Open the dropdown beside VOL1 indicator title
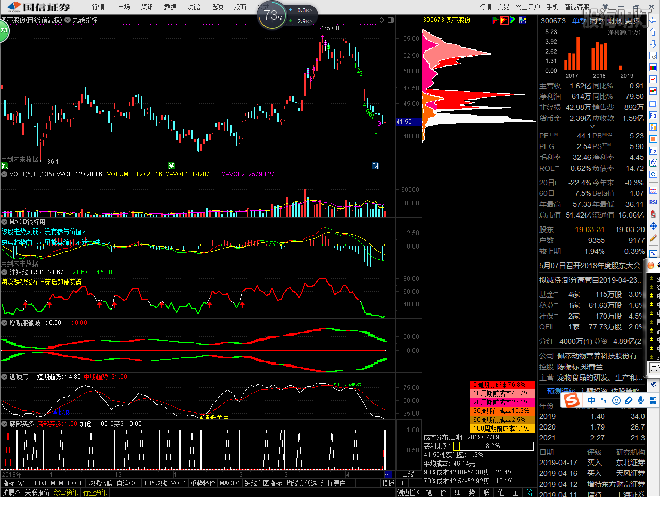 (4, 174)
